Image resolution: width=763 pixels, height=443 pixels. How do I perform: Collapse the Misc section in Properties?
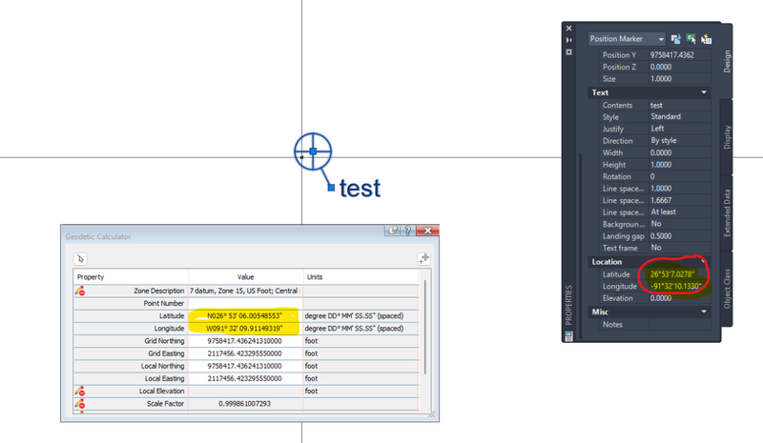704,312
